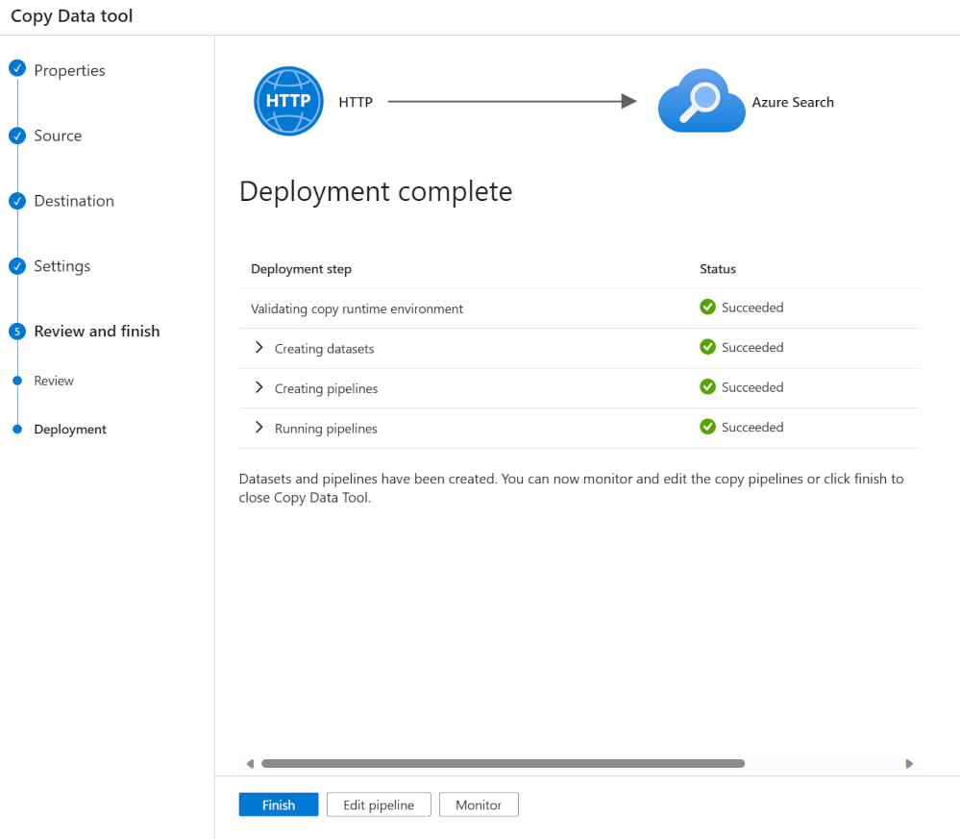Click the HTTP source globe icon
The height and width of the screenshot is (839, 960).
[288, 101]
